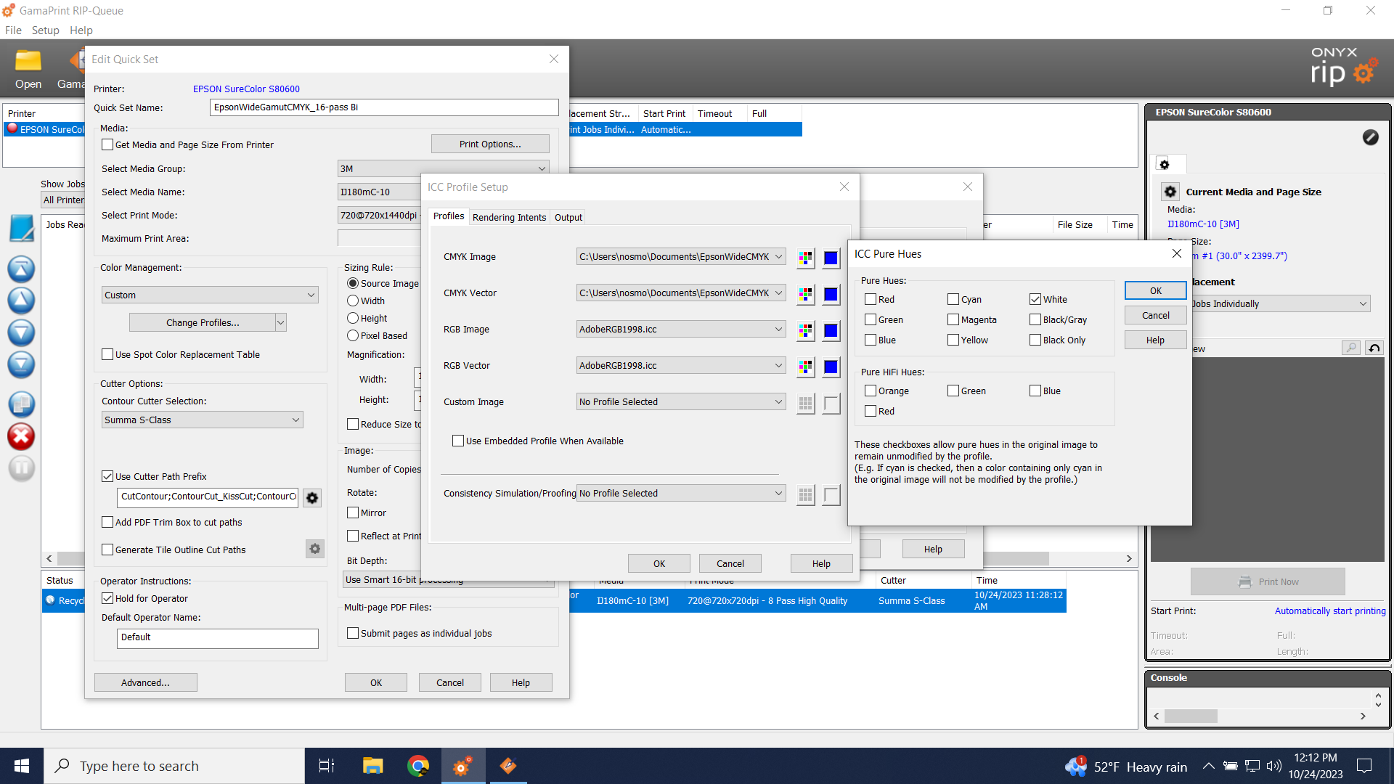The height and width of the screenshot is (784, 1394).
Task: Click the refresh preview icon in right panel
Action: coord(1374,348)
